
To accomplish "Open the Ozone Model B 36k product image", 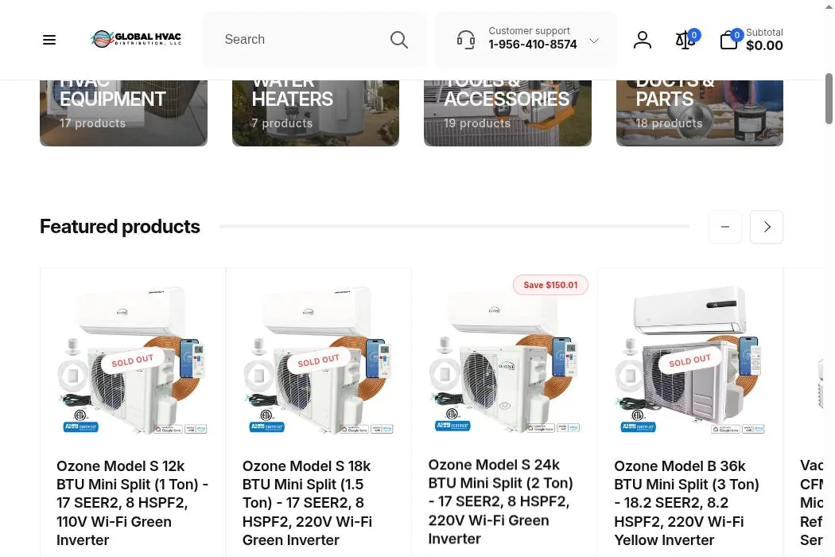I will point(690,360).
